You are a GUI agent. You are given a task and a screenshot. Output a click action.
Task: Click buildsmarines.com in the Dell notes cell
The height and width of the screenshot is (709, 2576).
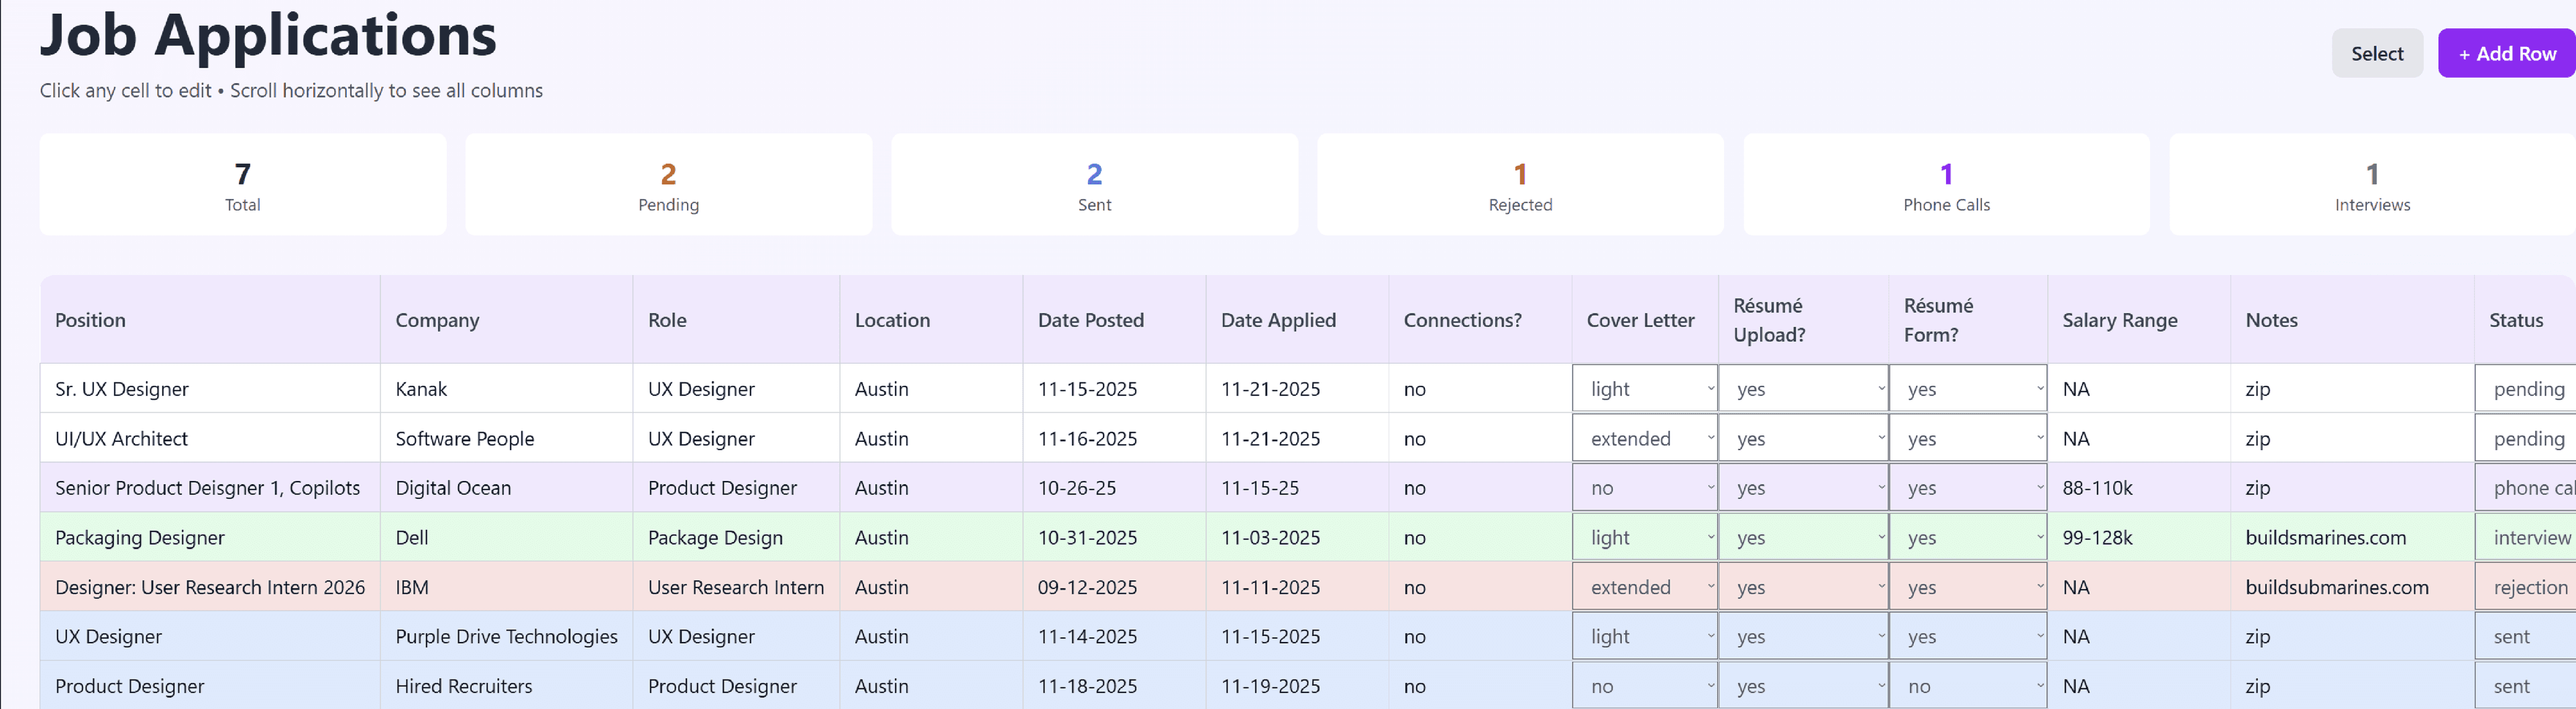click(x=2325, y=537)
